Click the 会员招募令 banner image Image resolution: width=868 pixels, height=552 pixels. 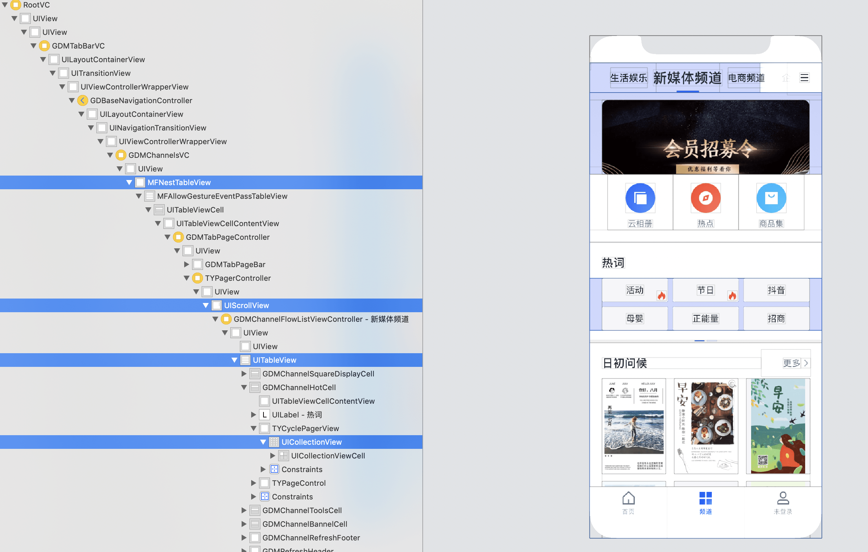[x=705, y=137]
